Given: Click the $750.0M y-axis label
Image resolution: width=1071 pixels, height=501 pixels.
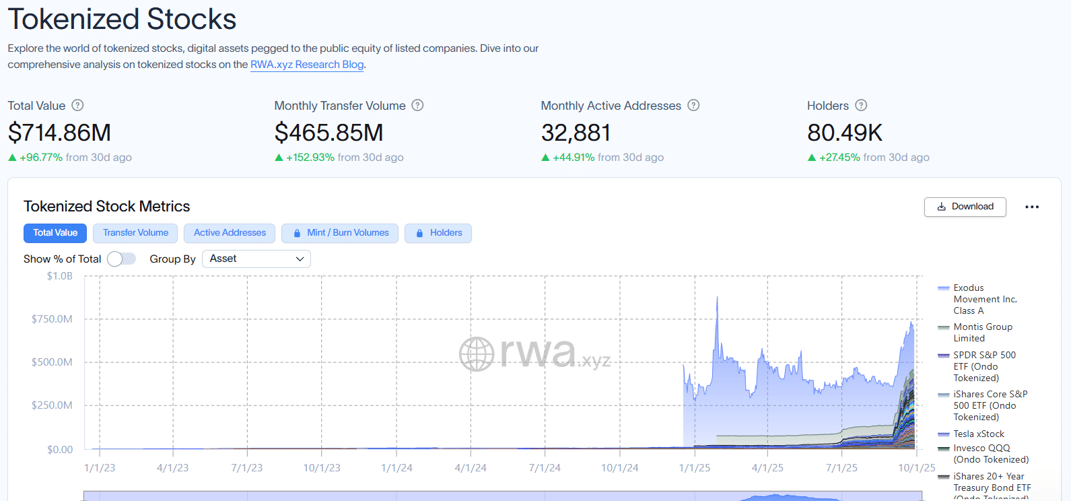Looking at the screenshot, I should click(52, 319).
